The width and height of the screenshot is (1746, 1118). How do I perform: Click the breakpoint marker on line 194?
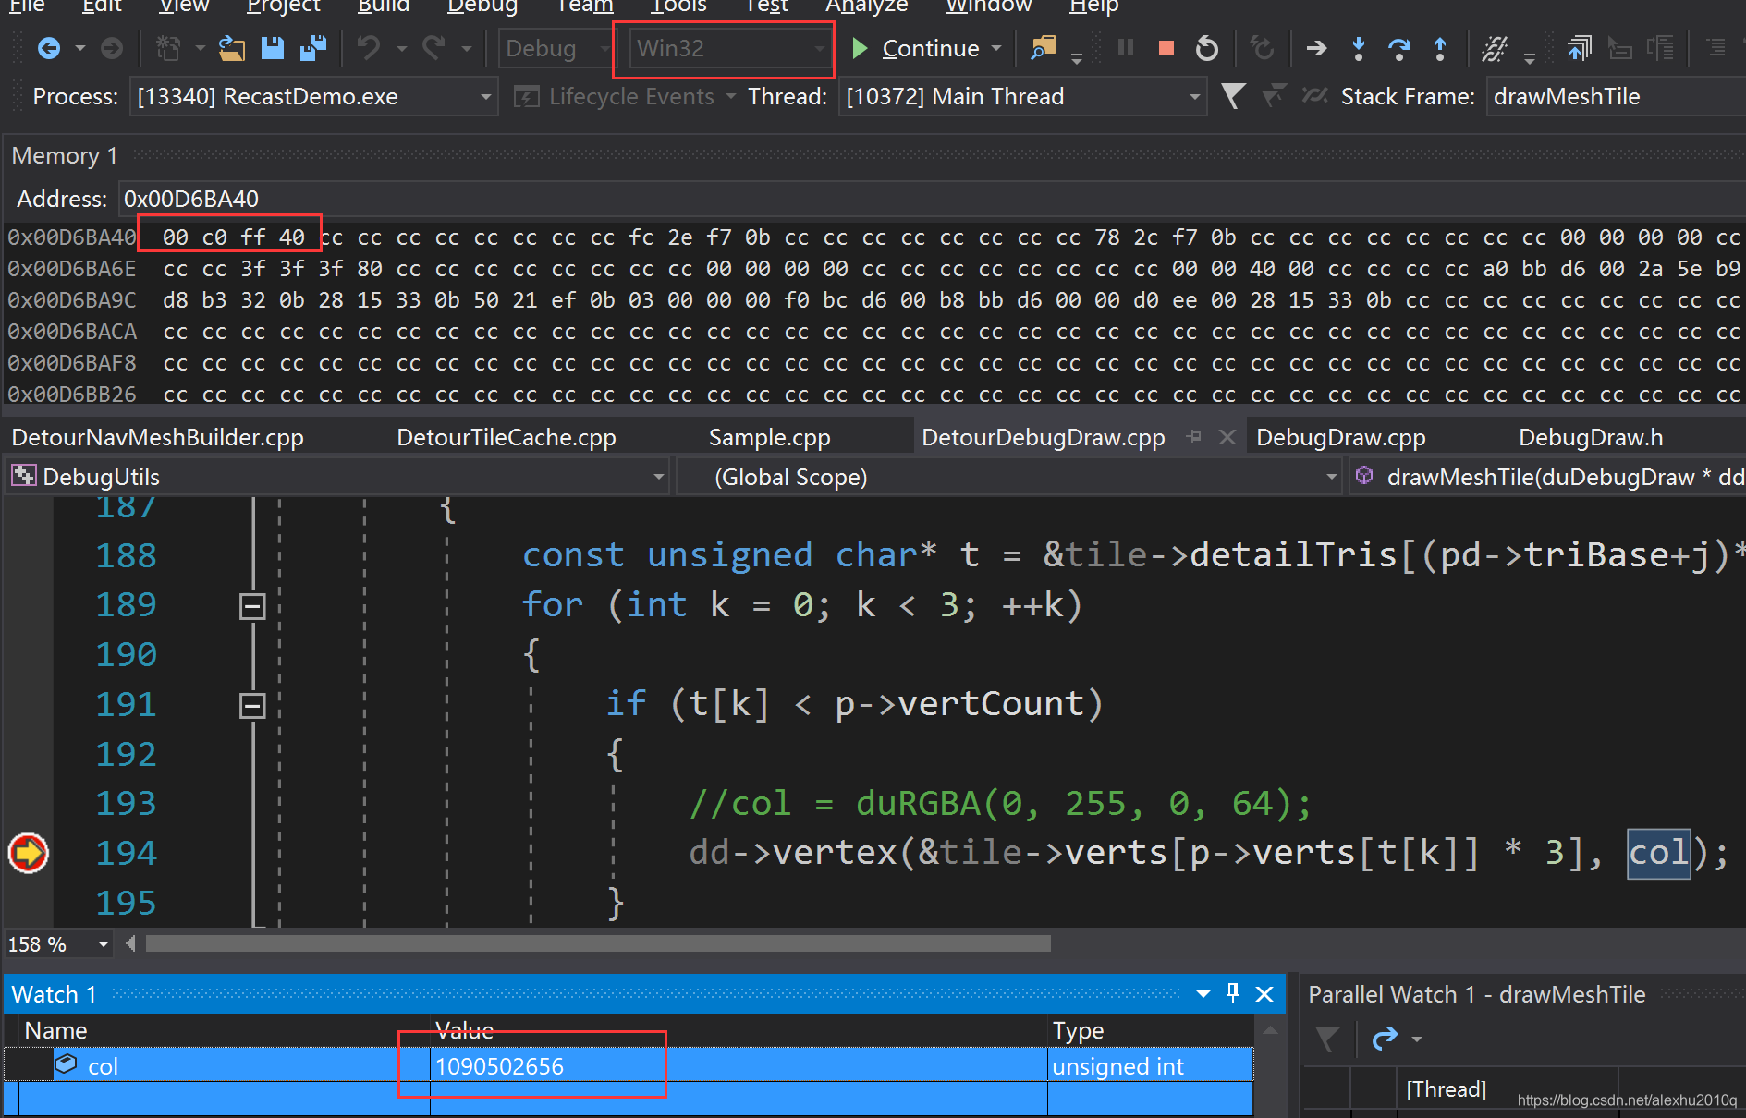pyautogui.click(x=28, y=853)
